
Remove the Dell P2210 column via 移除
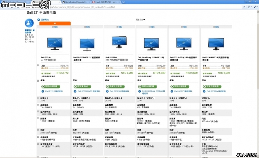(x=55, y=27)
